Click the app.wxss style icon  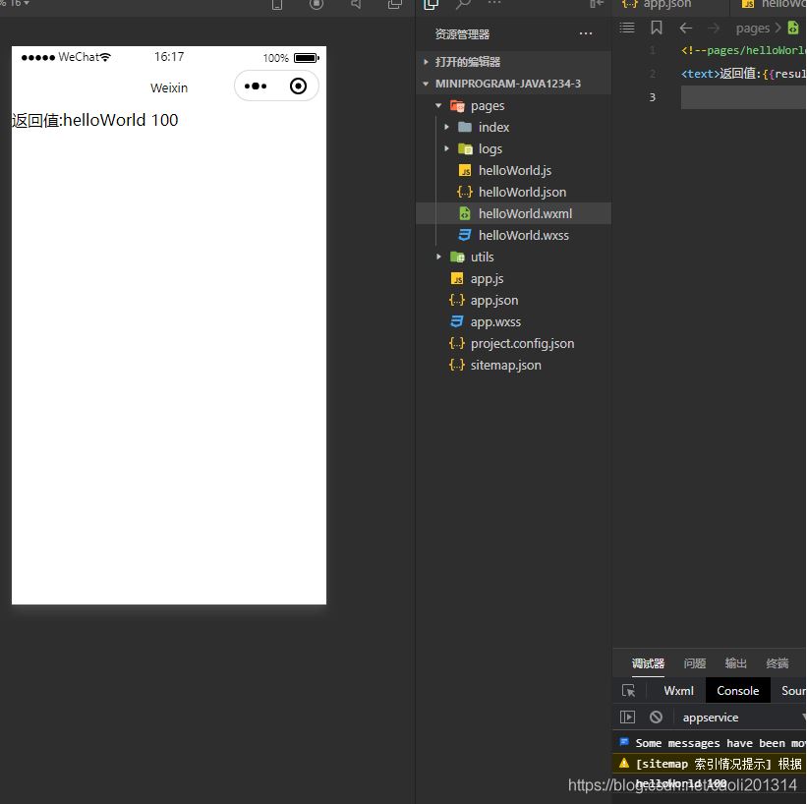pos(456,321)
